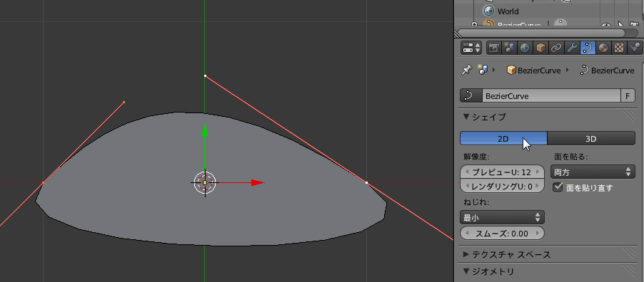Click the レンダリングU: 0 field

point(503,187)
